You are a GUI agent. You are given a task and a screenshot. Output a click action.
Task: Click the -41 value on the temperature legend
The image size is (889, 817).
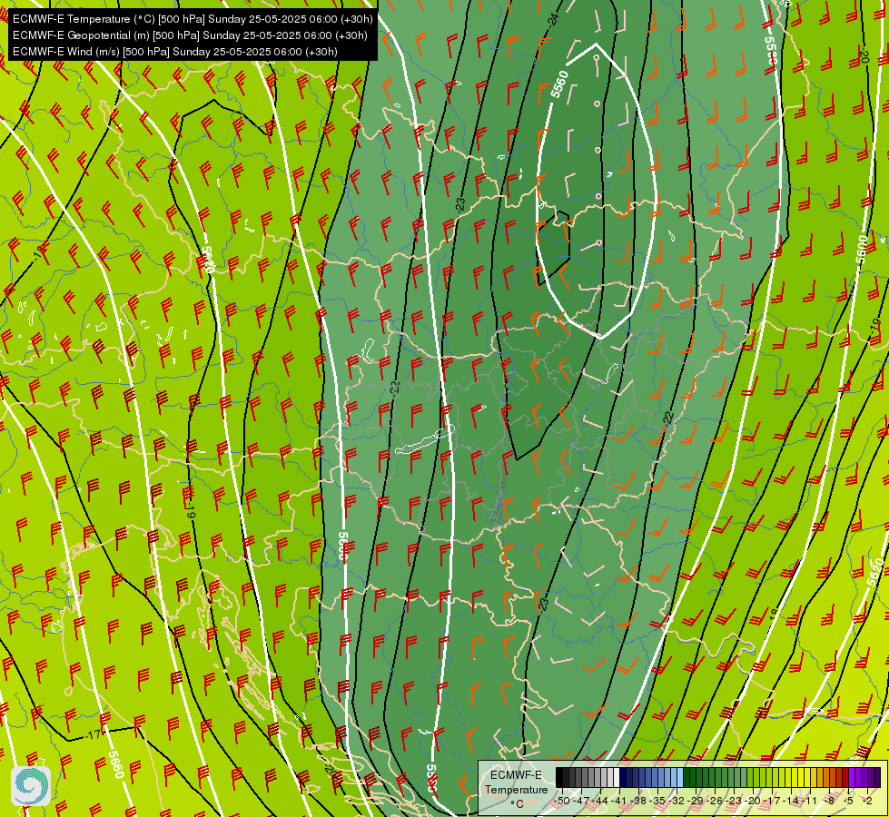(619, 802)
